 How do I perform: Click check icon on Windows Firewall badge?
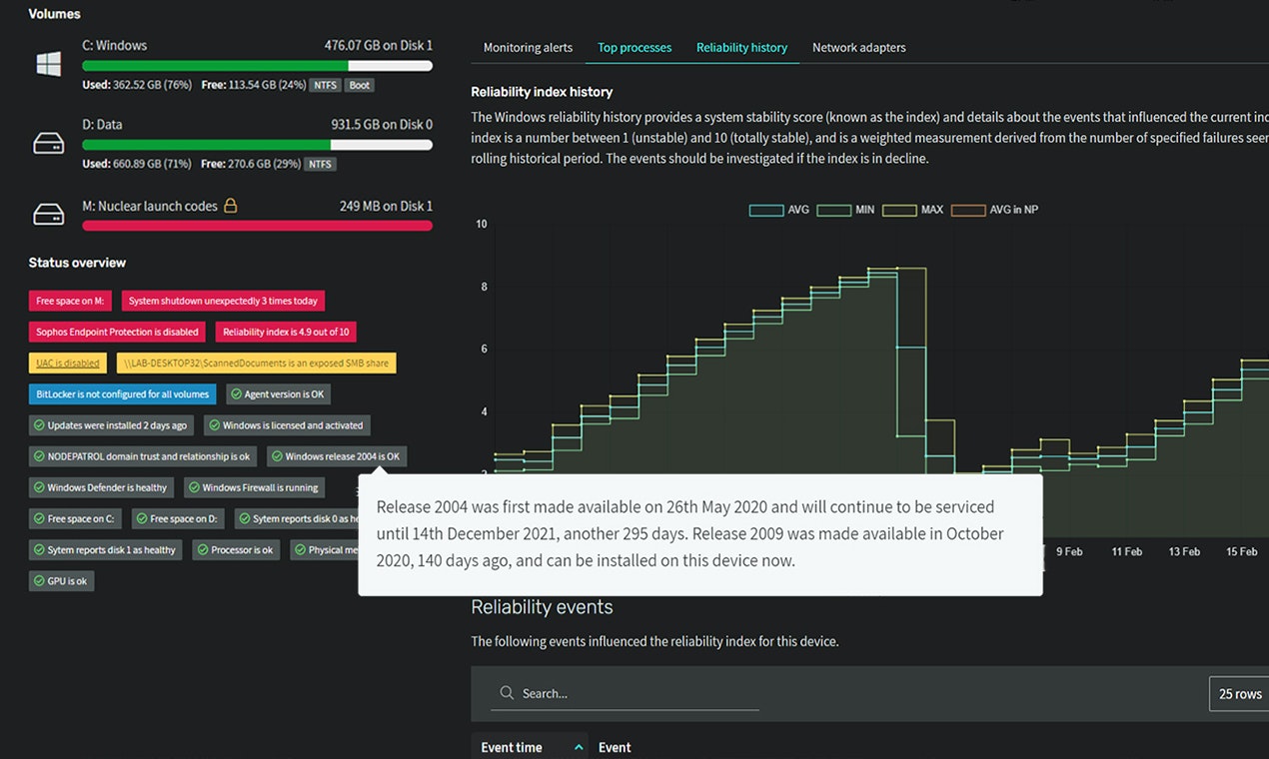point(194,488)
